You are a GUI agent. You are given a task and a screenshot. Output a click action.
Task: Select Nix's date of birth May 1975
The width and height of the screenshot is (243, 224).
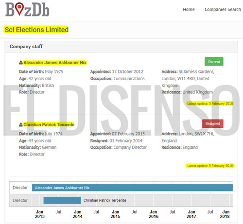[41, 71]
